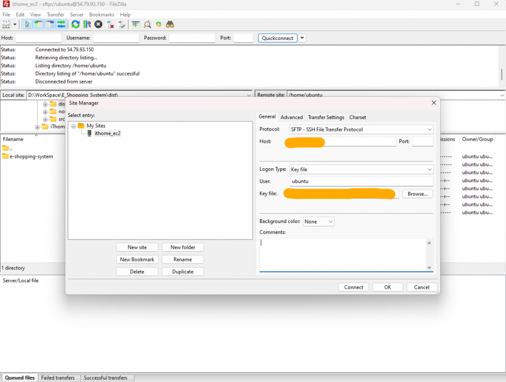Open the View menu
Viewport: 506px width, 382px height.
click(x=36, y=14)
